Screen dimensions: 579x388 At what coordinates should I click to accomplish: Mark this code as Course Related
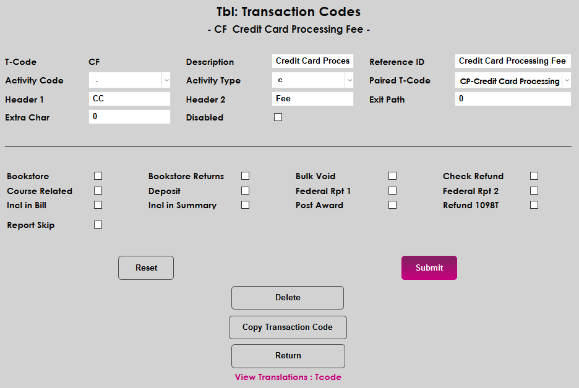pyautogui.click(x=98, y=190)
